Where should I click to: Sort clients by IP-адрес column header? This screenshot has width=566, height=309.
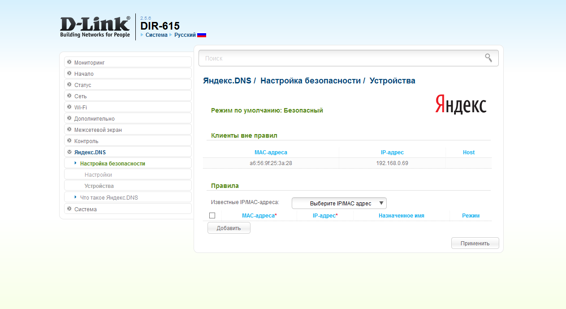(x=392, y=152)
